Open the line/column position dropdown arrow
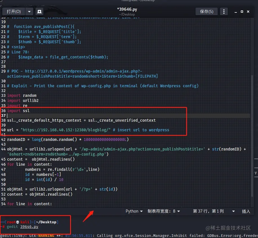Screen dimensions: 258x238 tap(233, 211)
